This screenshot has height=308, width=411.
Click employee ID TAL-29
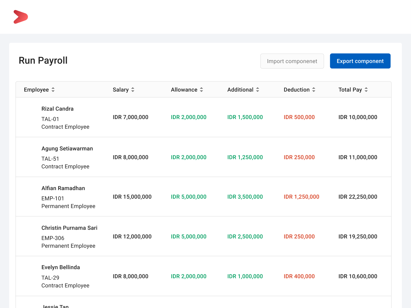tap(50, 278)
